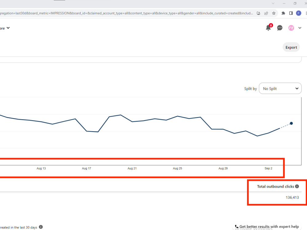The height and width of the screenshot is (230, 307).
Task: Click the Aug 17 axis label
Action: click(87, 168)
